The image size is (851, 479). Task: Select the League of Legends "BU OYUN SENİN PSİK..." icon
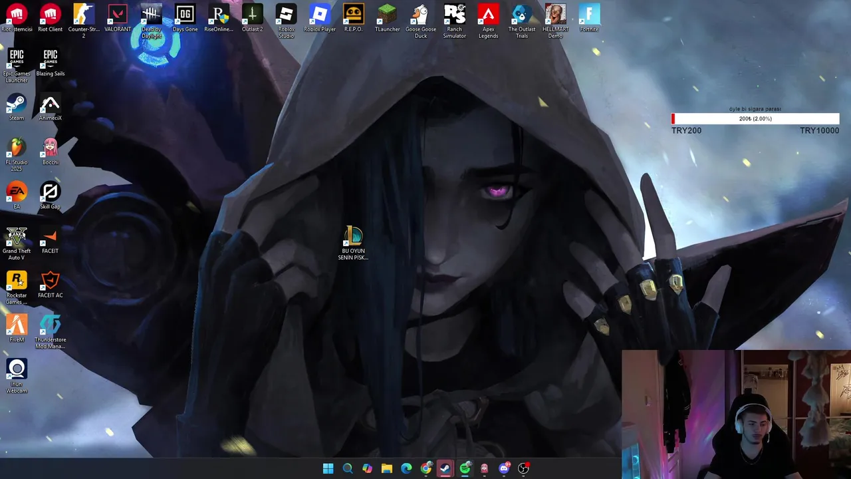353,243
